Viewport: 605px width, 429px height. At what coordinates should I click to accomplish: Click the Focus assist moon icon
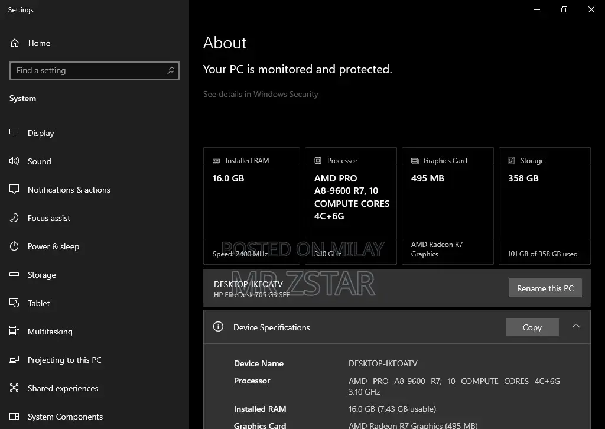click(x=15, y=218)
